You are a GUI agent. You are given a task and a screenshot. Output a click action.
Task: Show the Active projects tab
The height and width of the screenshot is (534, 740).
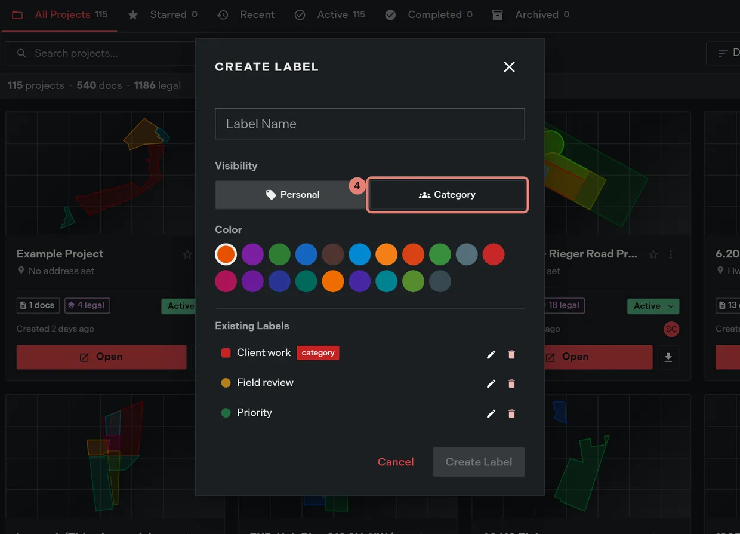(329, 14)
